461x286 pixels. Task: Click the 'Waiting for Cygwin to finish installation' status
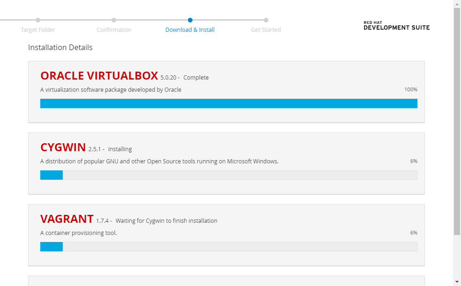[x=166, y=221]
